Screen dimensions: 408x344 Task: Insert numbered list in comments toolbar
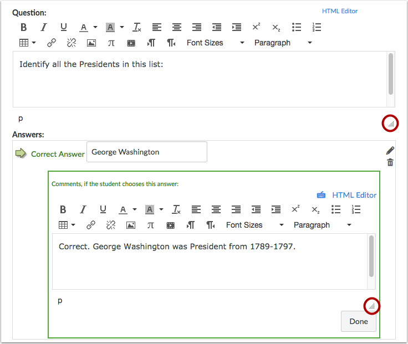[x=356, y=209]
